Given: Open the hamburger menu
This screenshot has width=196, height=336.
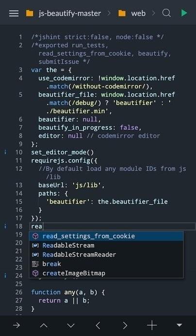Looking at the screenshot, I should pyautogui.click(x=14, y=14).
